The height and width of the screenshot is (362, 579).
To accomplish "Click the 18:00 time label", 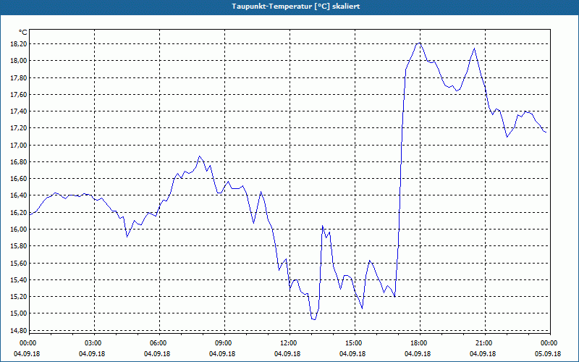I will 420,343.
